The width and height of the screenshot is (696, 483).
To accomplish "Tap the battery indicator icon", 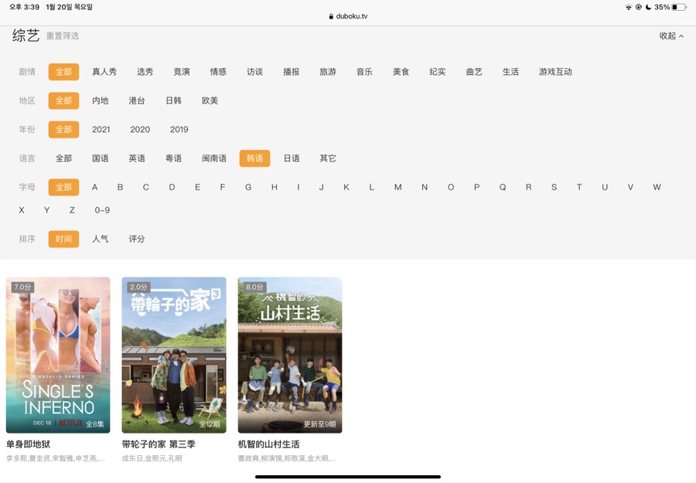I will point(679,7).
